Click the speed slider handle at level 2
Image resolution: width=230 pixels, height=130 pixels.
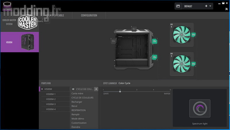point(120,92)
